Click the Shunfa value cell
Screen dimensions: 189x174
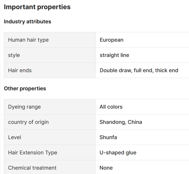[x=108, y=137]
